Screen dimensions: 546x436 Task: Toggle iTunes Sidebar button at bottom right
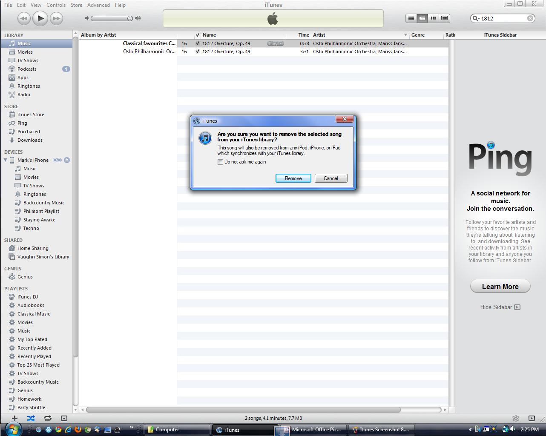click(x=532, y=418)
